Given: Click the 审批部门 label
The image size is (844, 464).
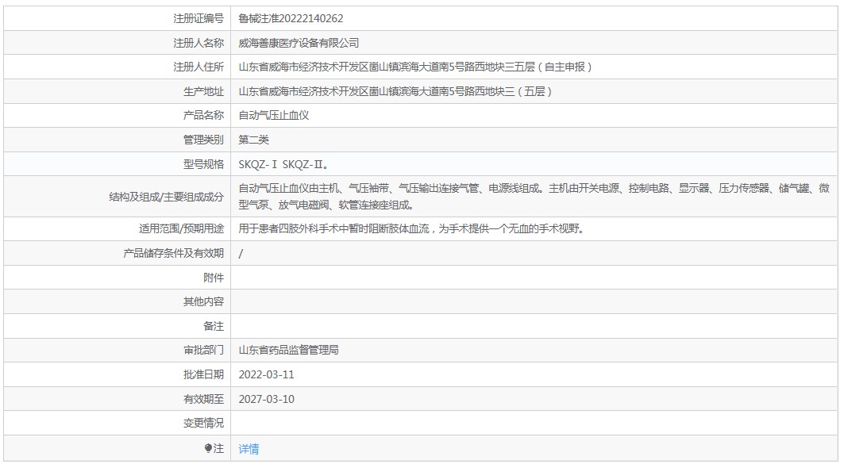Looking at the screenshot, I should point(203,350).
